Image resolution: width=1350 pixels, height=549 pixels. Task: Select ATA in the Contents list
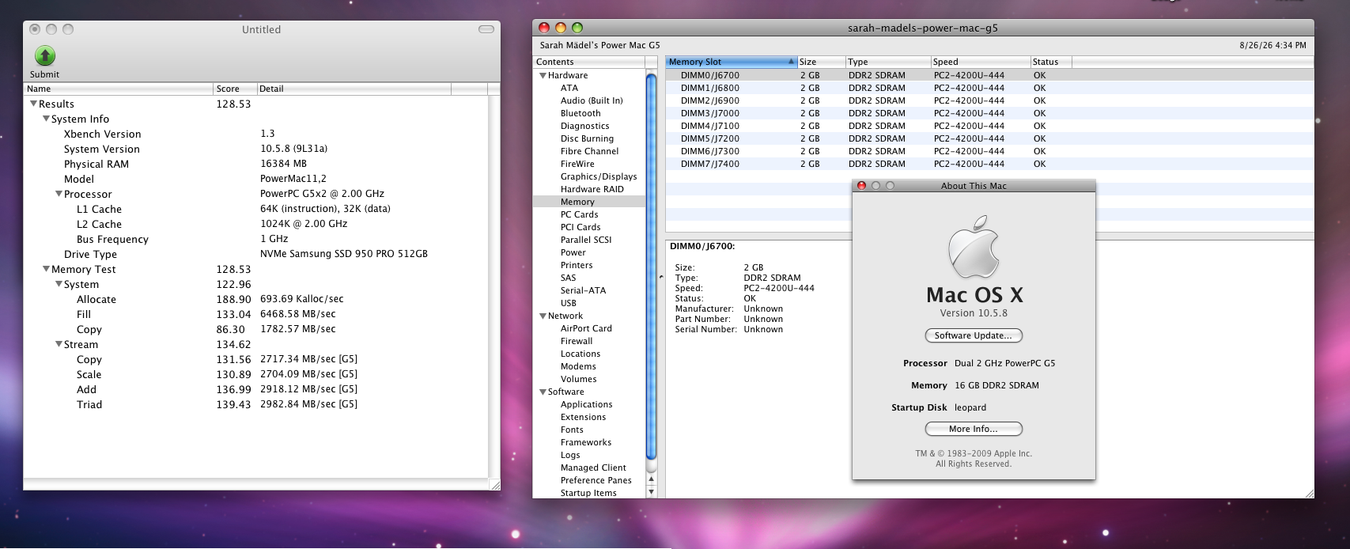569,88
